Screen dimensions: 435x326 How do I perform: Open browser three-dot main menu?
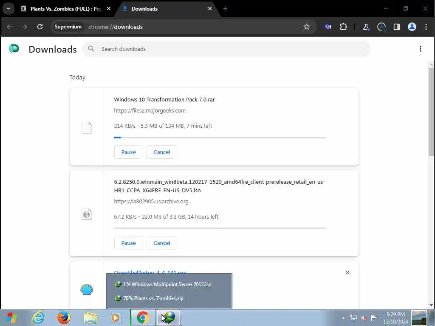[x=426, y=27]
